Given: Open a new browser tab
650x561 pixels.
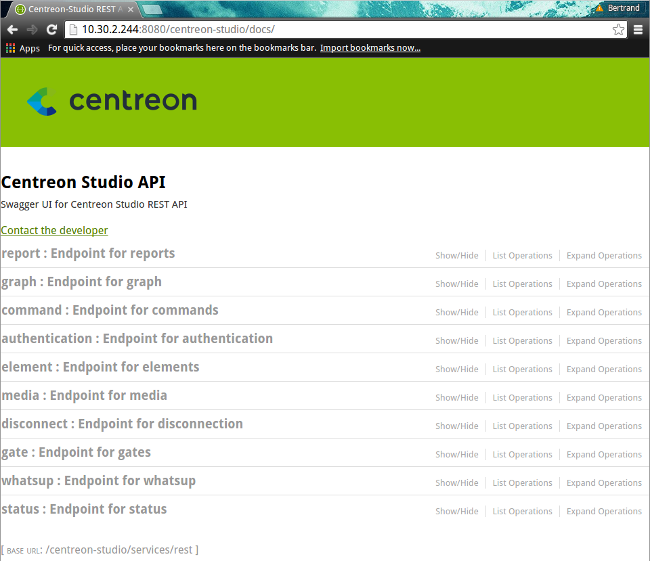Looking at the screenshot, I should coord(152,9).
